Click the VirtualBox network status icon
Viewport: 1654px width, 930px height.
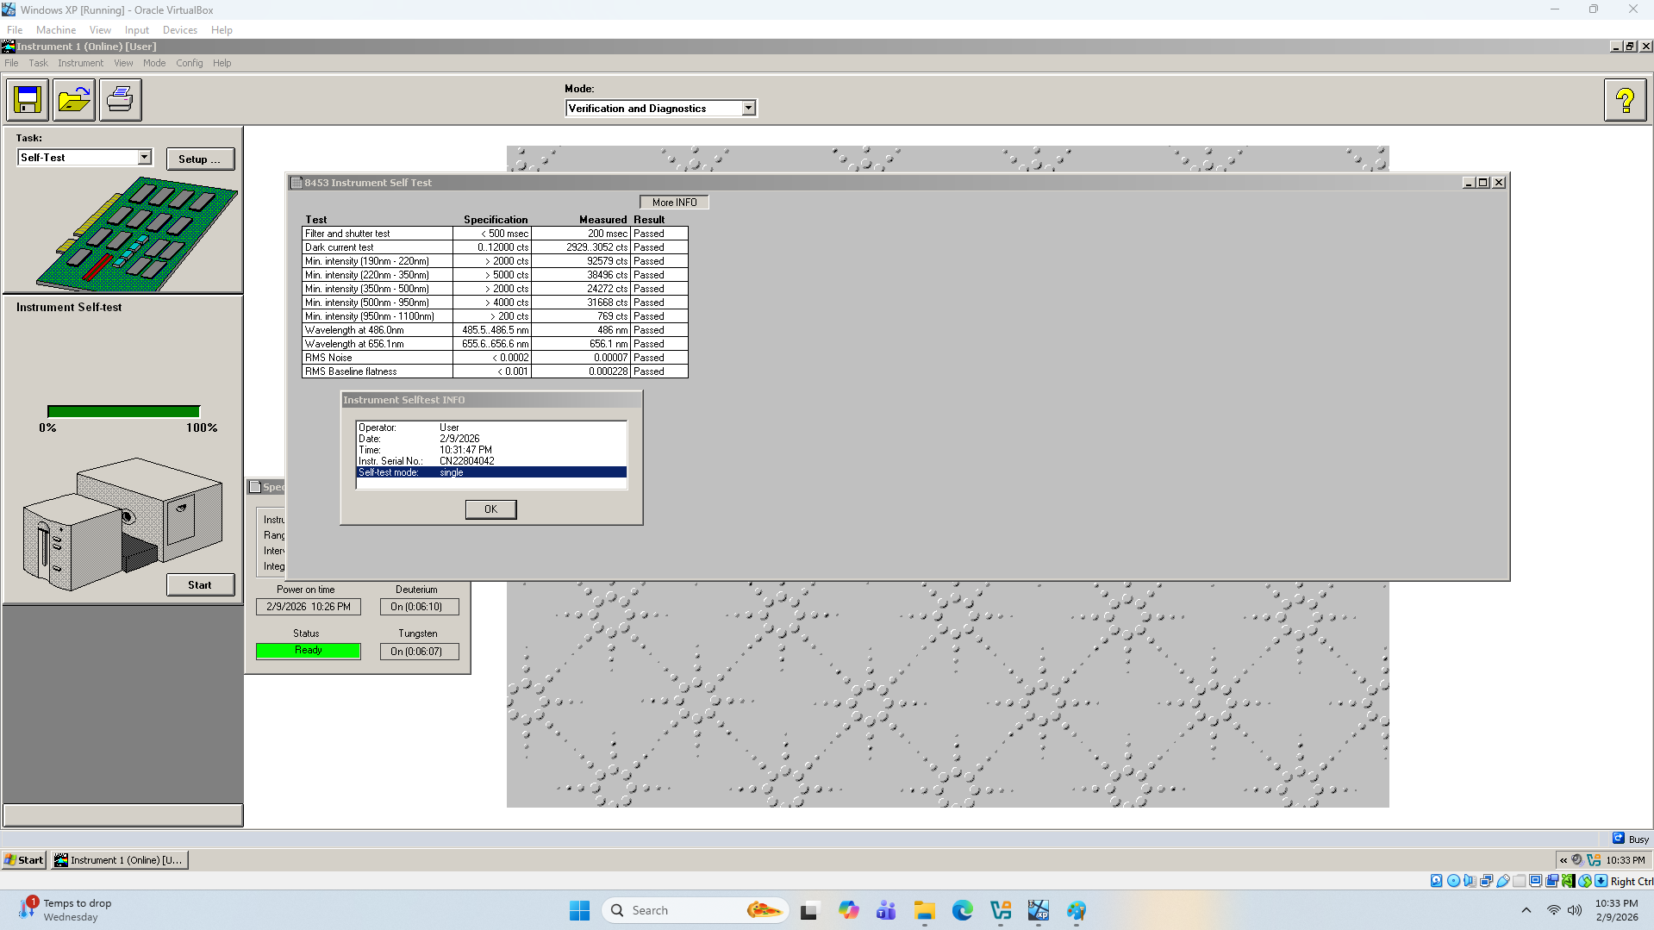tap(1486, 881)
